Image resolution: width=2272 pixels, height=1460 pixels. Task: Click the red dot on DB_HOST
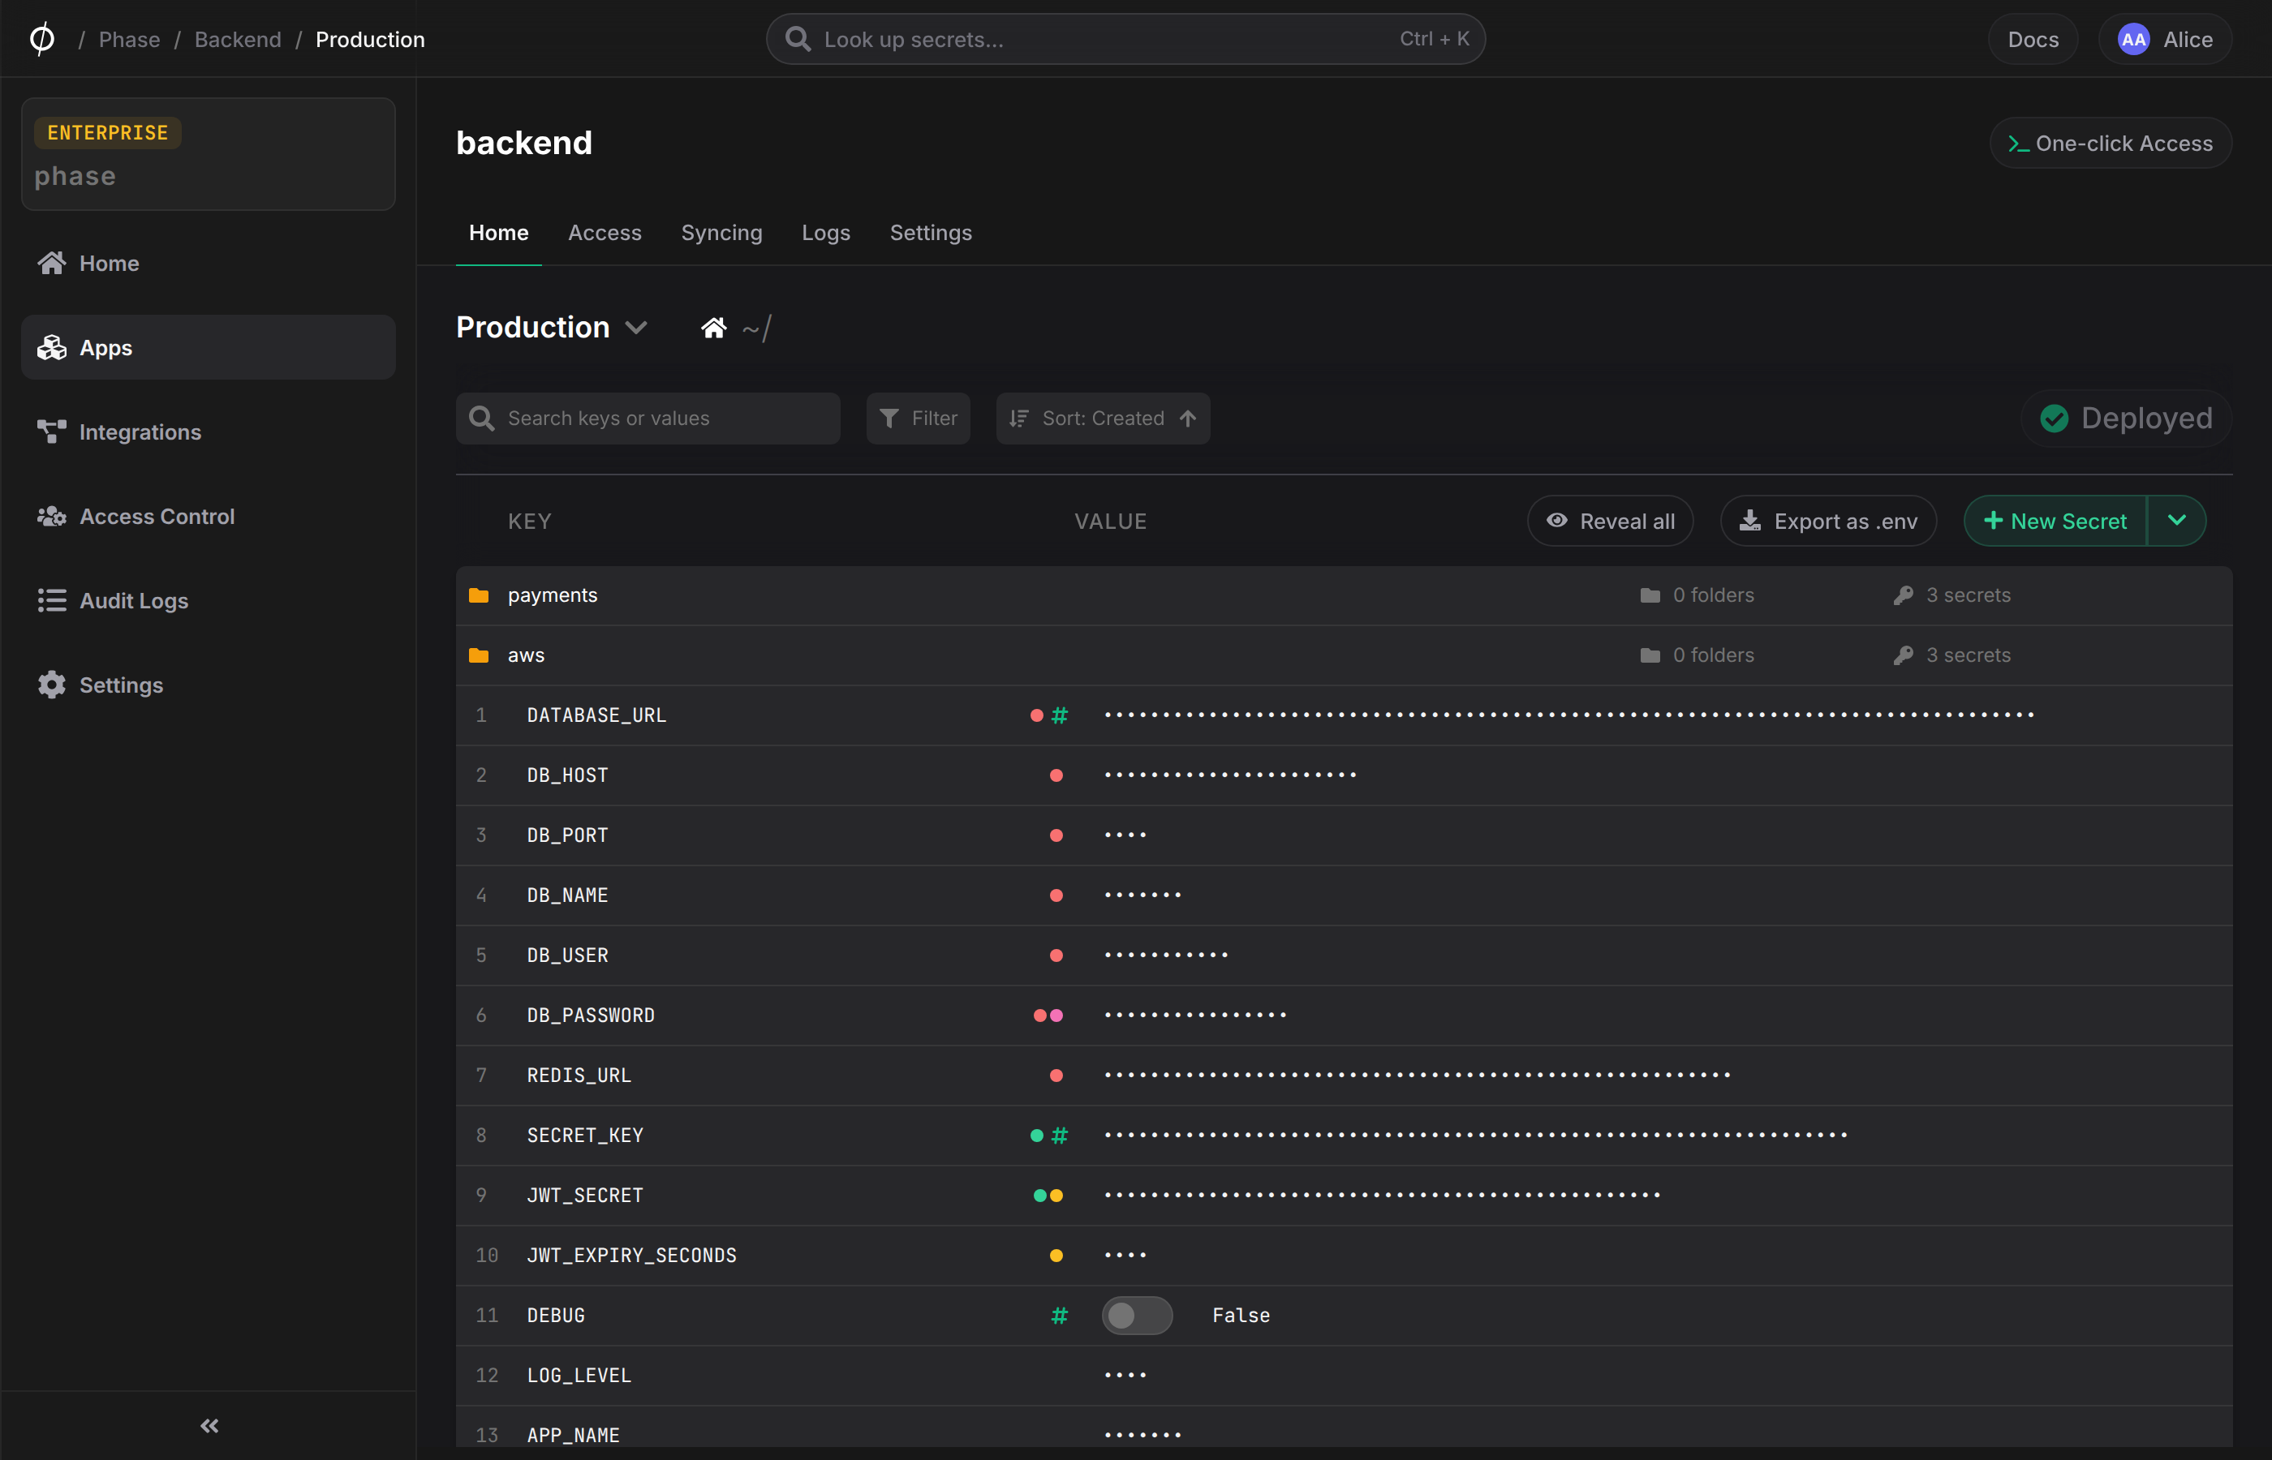point(1056,775)
